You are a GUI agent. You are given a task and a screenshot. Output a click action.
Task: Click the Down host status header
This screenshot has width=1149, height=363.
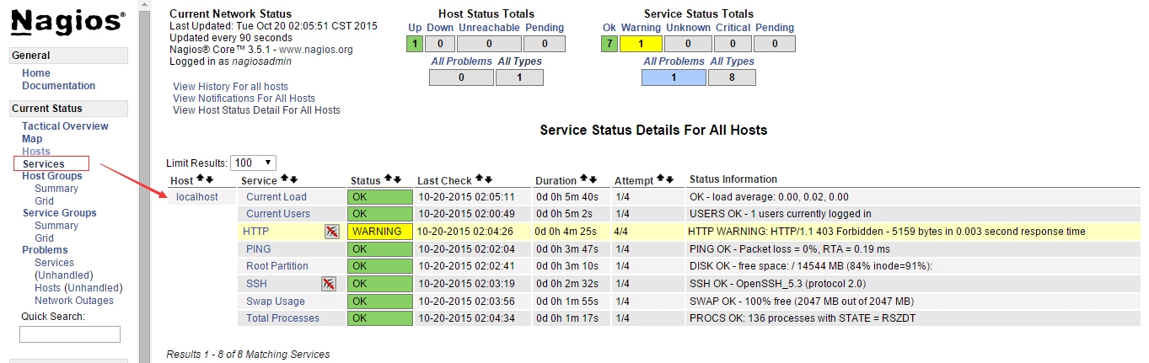[440, 28]
